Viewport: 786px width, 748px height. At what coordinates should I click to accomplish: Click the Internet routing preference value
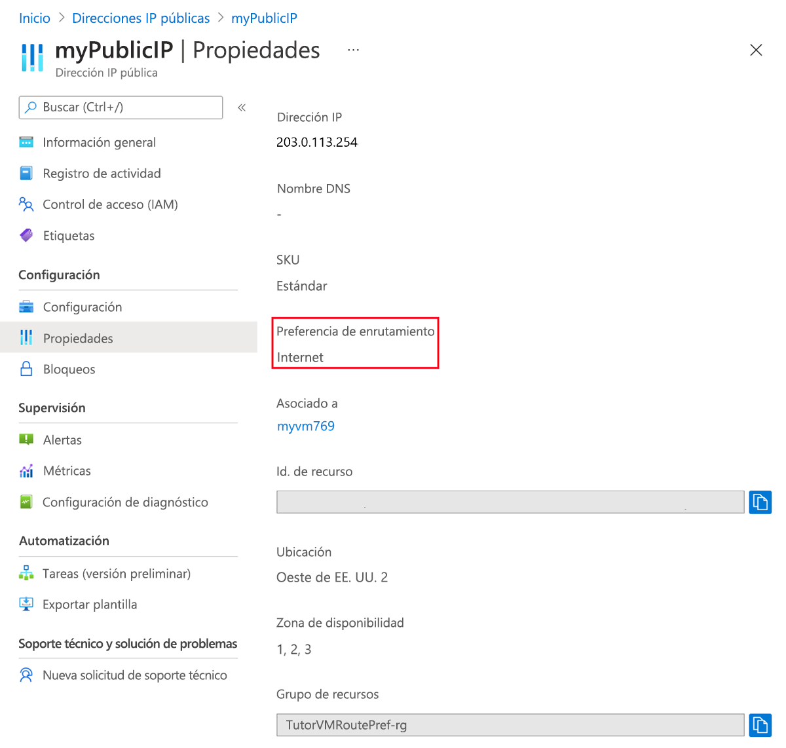pos(300,357)
